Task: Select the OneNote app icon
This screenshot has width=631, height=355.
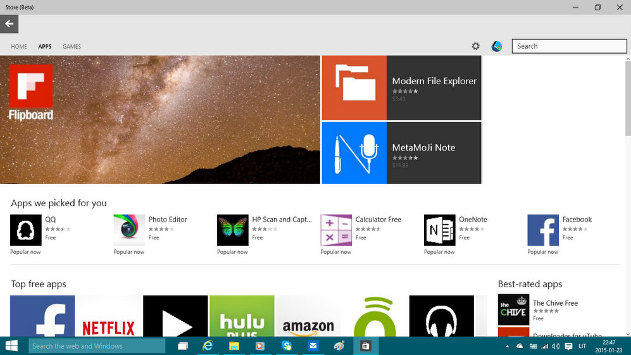Action: pyautogui.click(x=439, y=230)
